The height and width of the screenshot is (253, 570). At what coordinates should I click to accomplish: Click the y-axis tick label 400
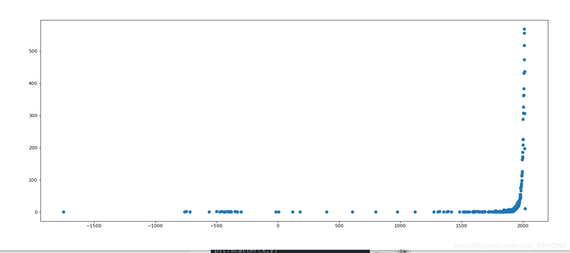point(33,83)
